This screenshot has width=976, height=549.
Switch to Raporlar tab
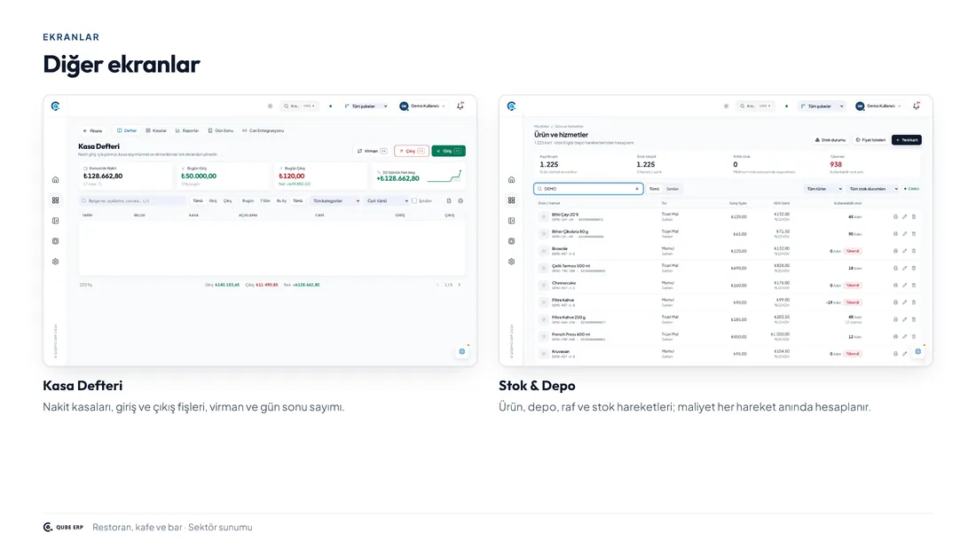(x=187, y=130)
